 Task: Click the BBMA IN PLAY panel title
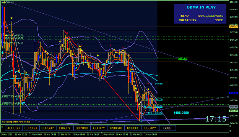201,7
